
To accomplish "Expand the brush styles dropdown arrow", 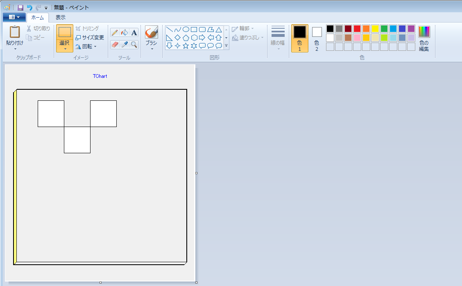I will [x=152, y=48].
